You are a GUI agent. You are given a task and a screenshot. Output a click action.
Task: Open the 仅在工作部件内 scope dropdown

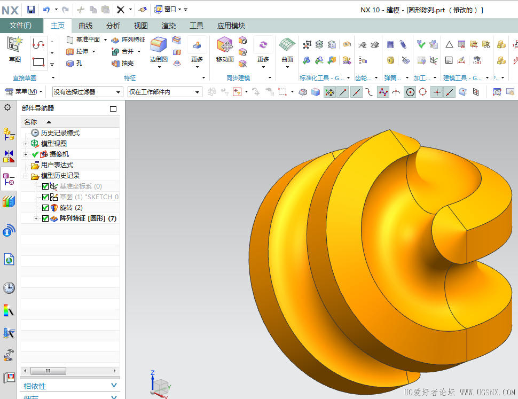(198, 92)
